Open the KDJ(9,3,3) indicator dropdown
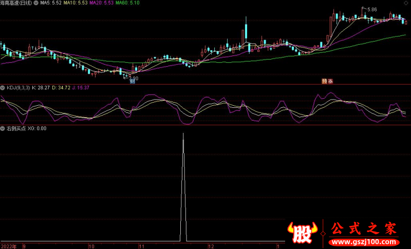Image resolution: width=411 pixels, height=249 pixels. [3, 88]
